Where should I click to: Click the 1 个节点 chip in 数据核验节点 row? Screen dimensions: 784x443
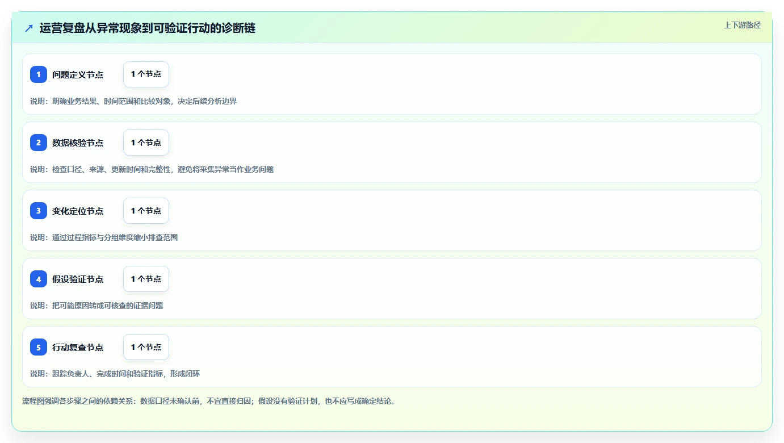[146, 143]
